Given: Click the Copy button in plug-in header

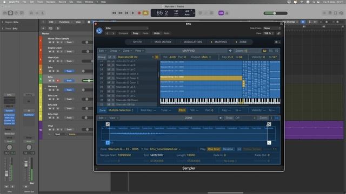Looking at the screenshot, I should click(136, 33).
